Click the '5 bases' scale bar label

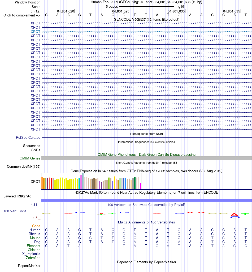[112, 7]
